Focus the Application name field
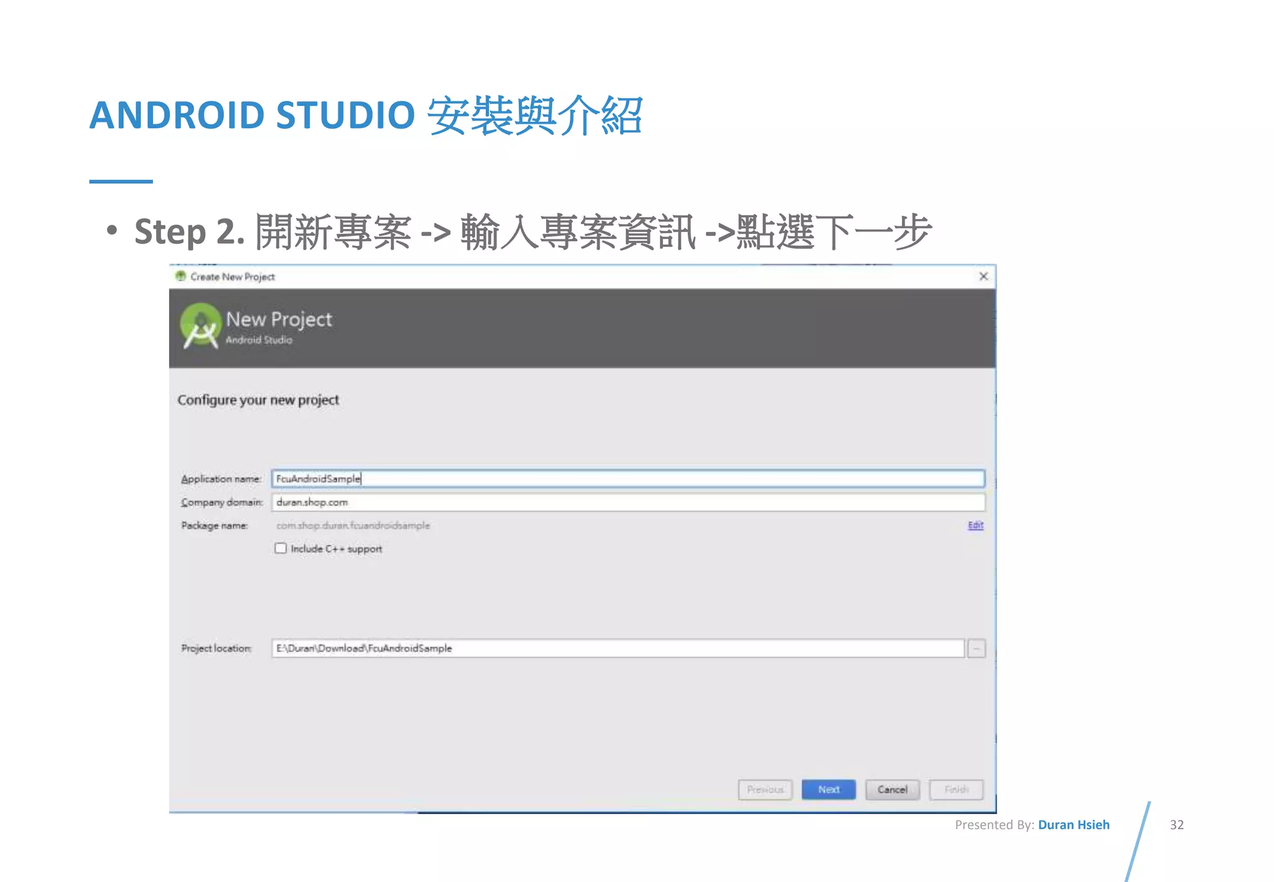The height and width of the screenshot is (882, 1274). pyautogui.click(x=628, y=478)
